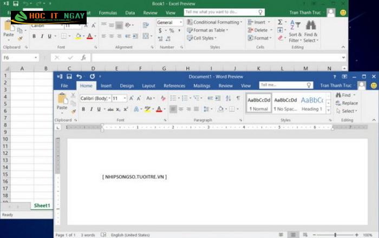The image size is (379, 238).
Task: Click Decrease Indent in Word
Action: click(x=210, y=98)
